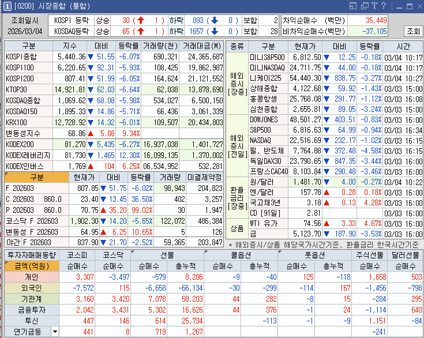Click the 주식선물 column header
This screenshot has width=424, height=338.
click(370, 254)
